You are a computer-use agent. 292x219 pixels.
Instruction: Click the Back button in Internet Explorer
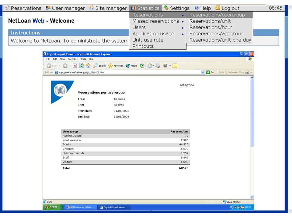(52, 66)
